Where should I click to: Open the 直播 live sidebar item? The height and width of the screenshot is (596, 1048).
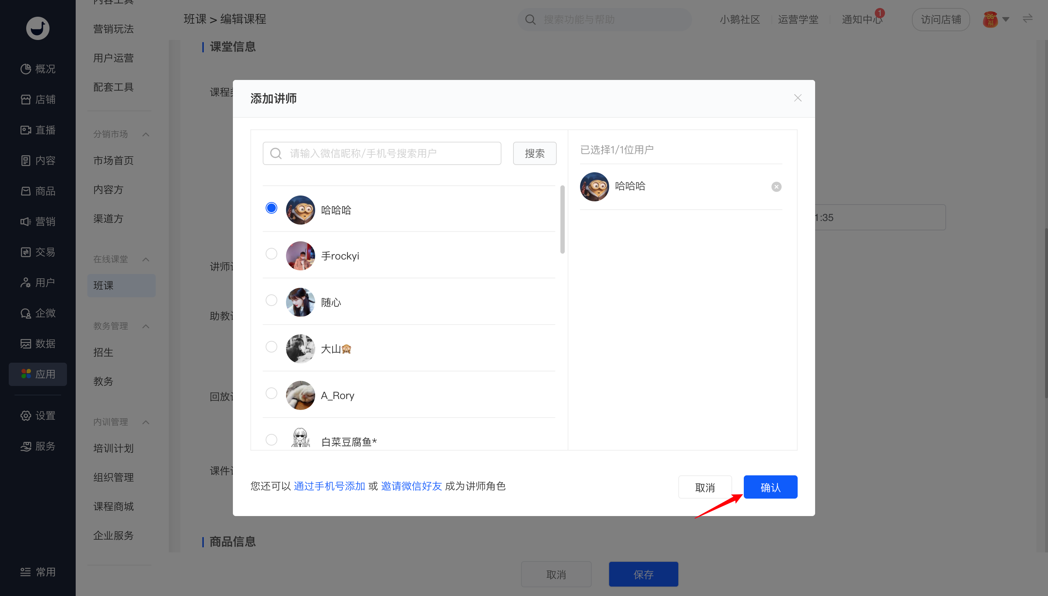coord(38,130)
